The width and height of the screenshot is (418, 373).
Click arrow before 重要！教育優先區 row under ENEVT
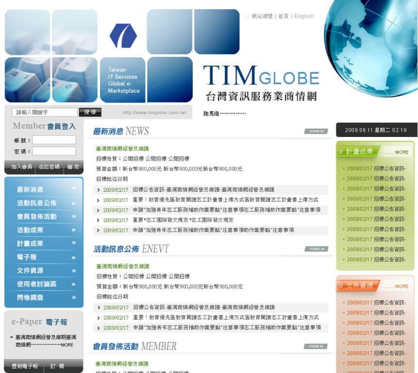99,318
